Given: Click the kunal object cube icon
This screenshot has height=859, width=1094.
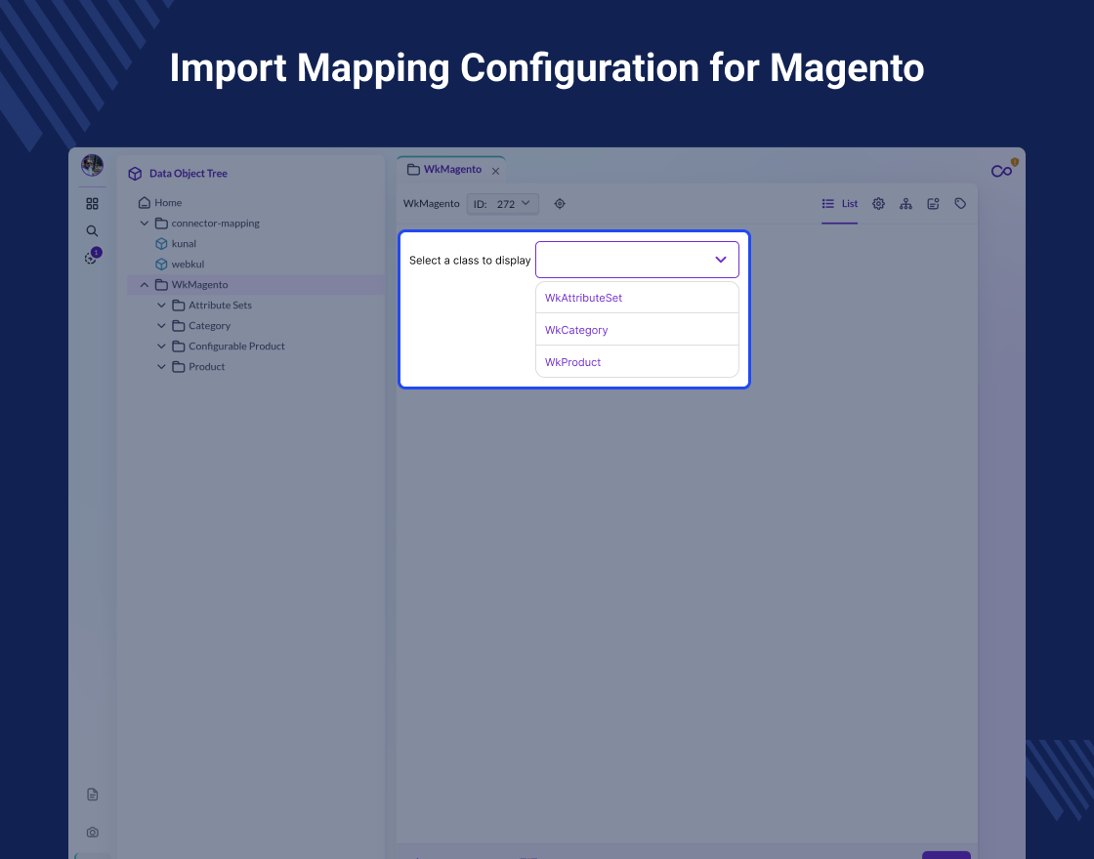Looking at the screenshot, I should tap(161, 243).
